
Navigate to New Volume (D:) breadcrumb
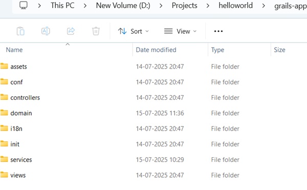click(123, 6)
